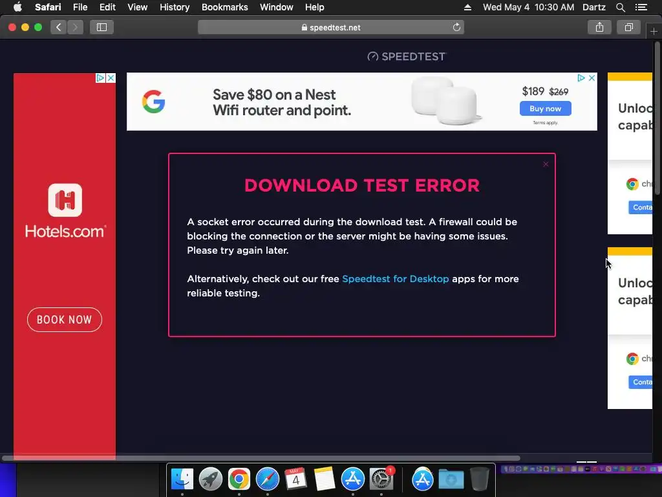Click lower Chrome logo in right ad
This screenshot has width=662, height=497.
[632, 359]
